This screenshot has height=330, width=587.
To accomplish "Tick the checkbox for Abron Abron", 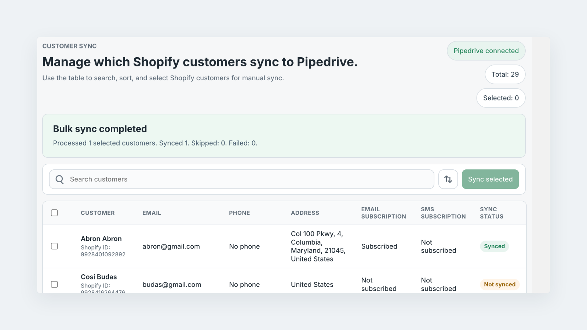I will [54, 246].
